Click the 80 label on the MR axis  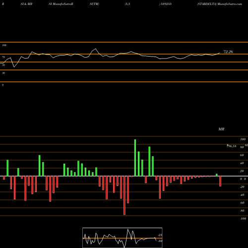point(242,147)
